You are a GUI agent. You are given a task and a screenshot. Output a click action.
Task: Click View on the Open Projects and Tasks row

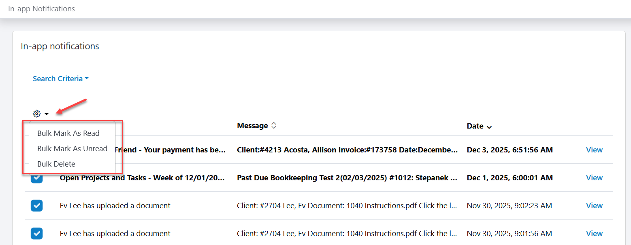coord(594,177)
